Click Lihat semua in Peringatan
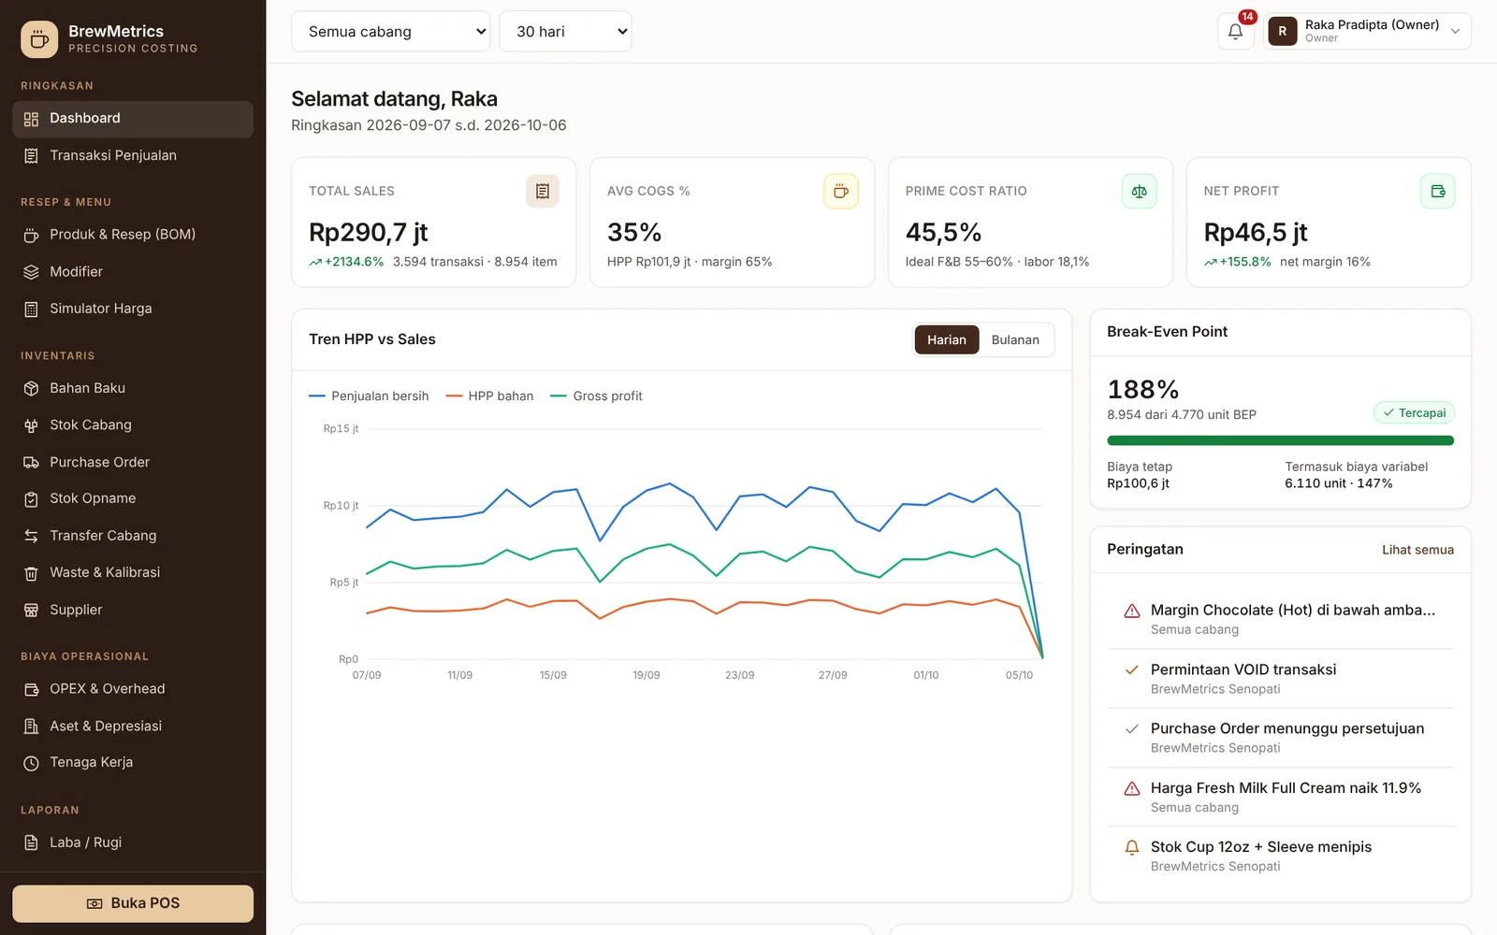 (1417, 550)
